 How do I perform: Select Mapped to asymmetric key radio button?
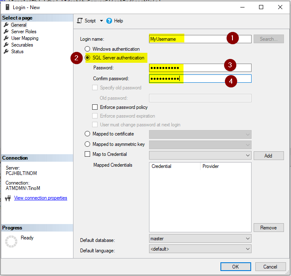[x=87, y=144]
